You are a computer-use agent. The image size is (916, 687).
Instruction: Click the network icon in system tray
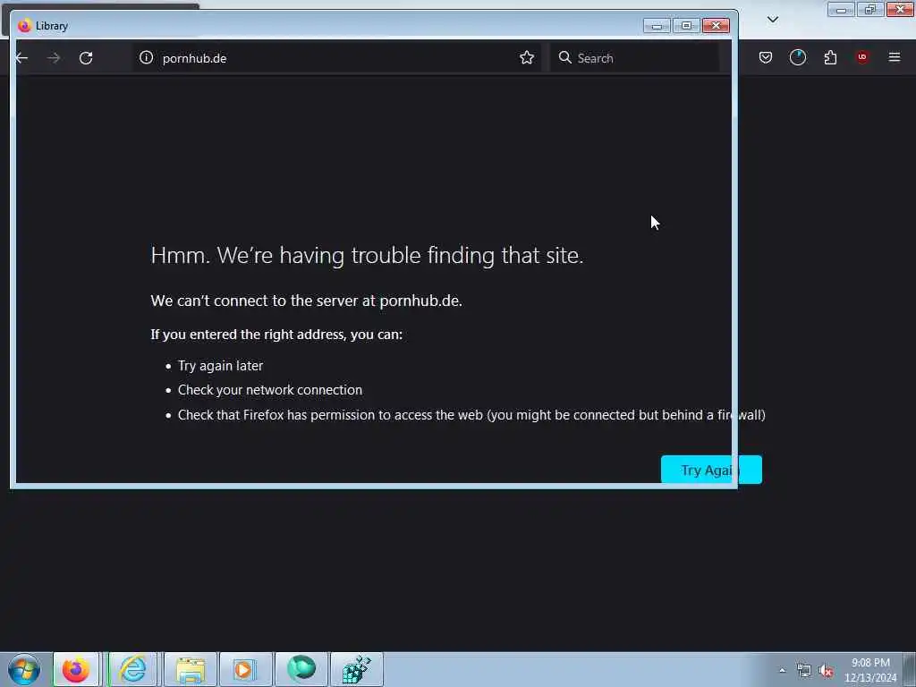click(x=804, y=671)
